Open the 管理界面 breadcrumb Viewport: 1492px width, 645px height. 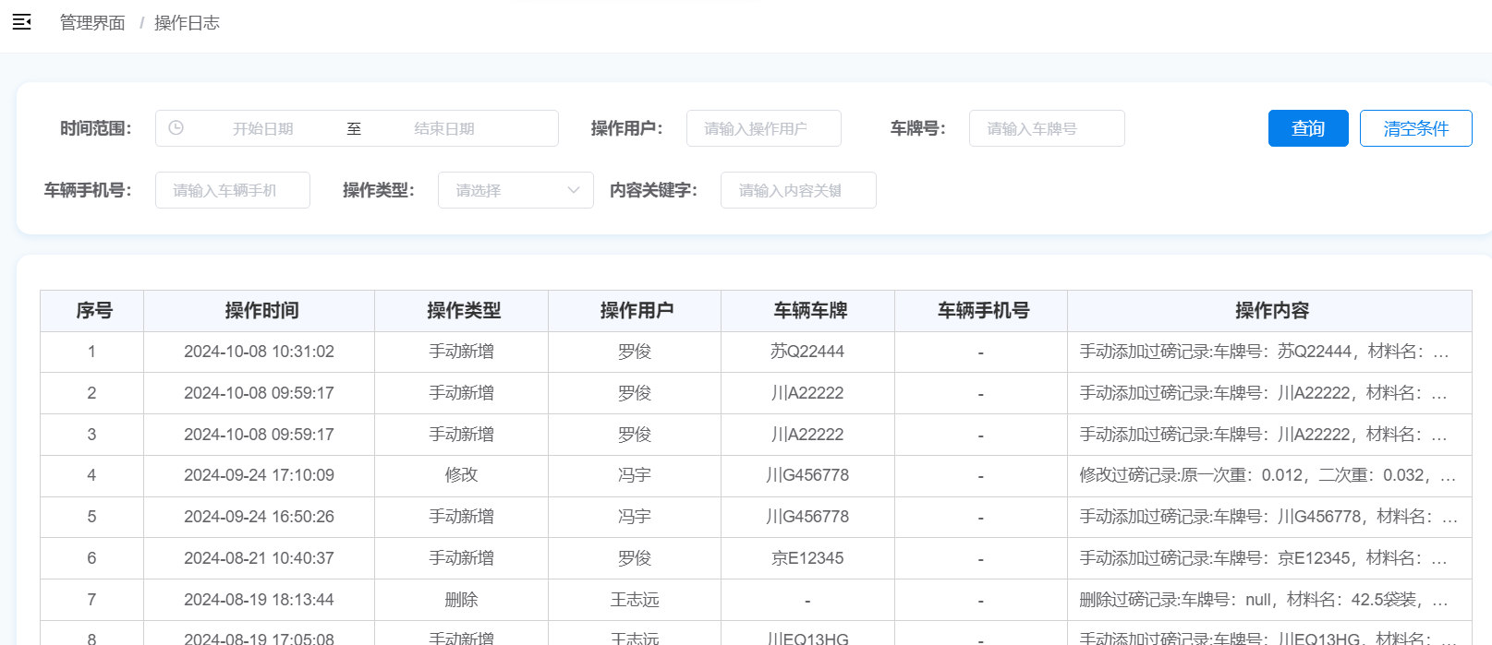(92, 23)
